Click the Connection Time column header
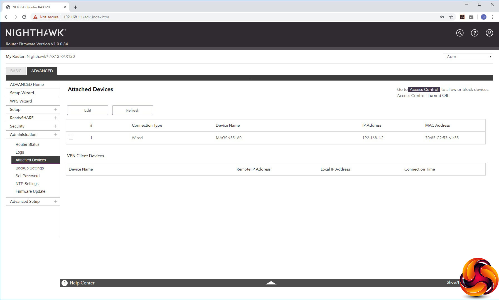This screenshot has height=300, width=499. pos(420,169)
